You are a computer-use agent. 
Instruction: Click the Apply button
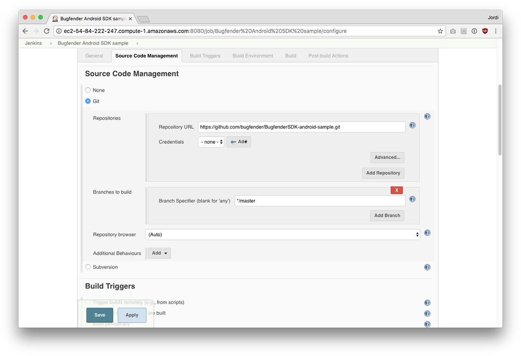pos(132,315)
